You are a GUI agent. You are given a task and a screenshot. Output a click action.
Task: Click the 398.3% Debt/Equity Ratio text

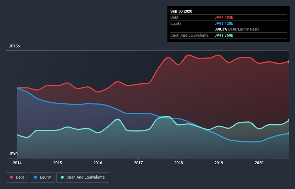pyautogui.click(x=237, y=29)
